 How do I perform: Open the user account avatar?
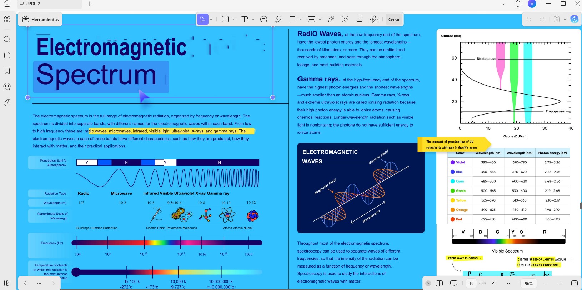click(x=532, y=4)
